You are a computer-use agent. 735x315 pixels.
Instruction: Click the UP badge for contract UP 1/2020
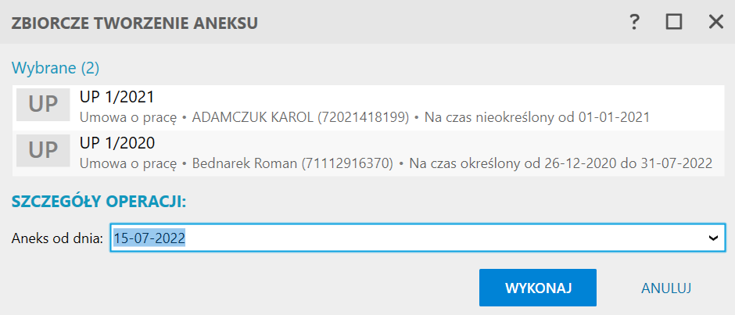44,151
